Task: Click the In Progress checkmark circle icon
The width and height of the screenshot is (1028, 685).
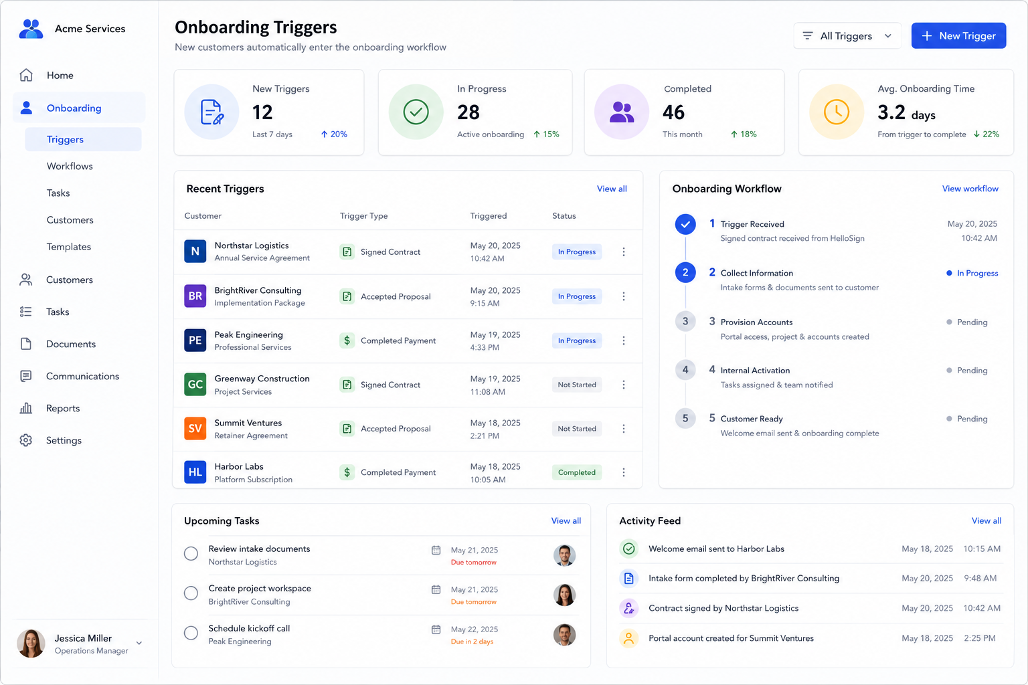Action: pyautogui.click(x=416, y=112)
